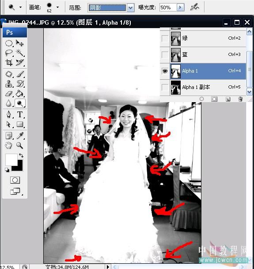Click the Alpha 1 副本 thumbnail
The height and width of the screenshot is (269, 254).
click(x=176, y=88)
